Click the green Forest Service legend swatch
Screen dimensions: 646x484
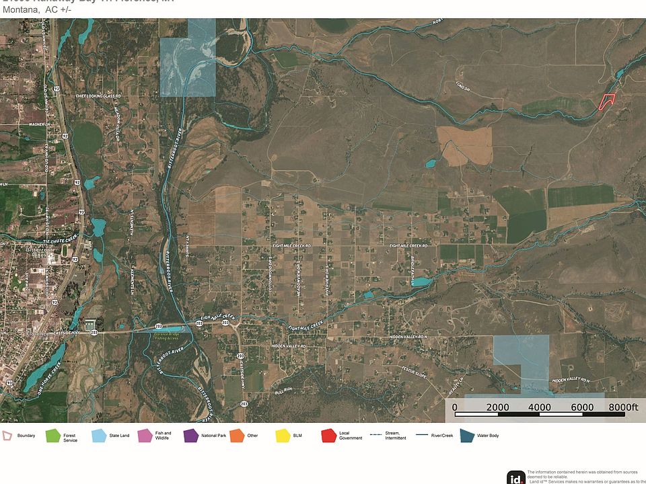point(52,436)
